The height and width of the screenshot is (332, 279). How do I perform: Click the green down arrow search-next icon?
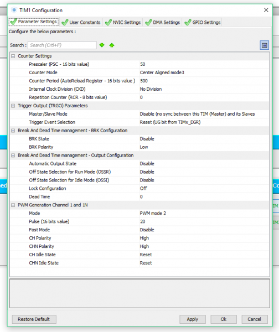(102, 45)
